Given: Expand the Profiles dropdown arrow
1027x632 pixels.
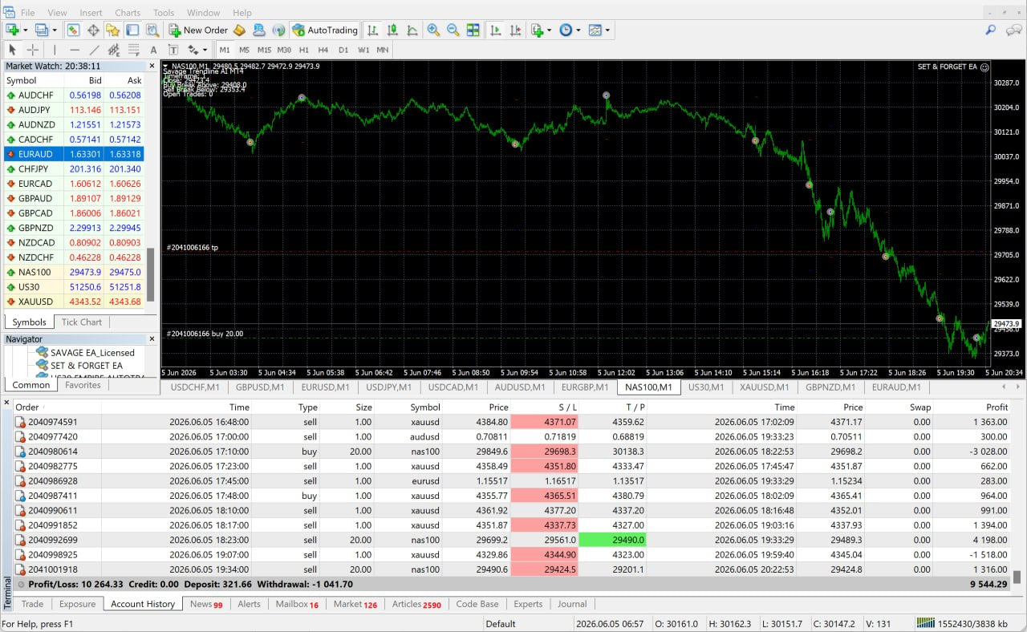Looking at the screenshot, I should [x=55, y=30].
